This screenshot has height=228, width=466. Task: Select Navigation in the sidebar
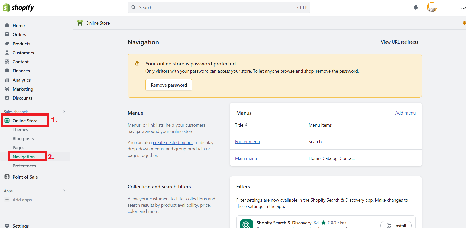coord(24,157)
